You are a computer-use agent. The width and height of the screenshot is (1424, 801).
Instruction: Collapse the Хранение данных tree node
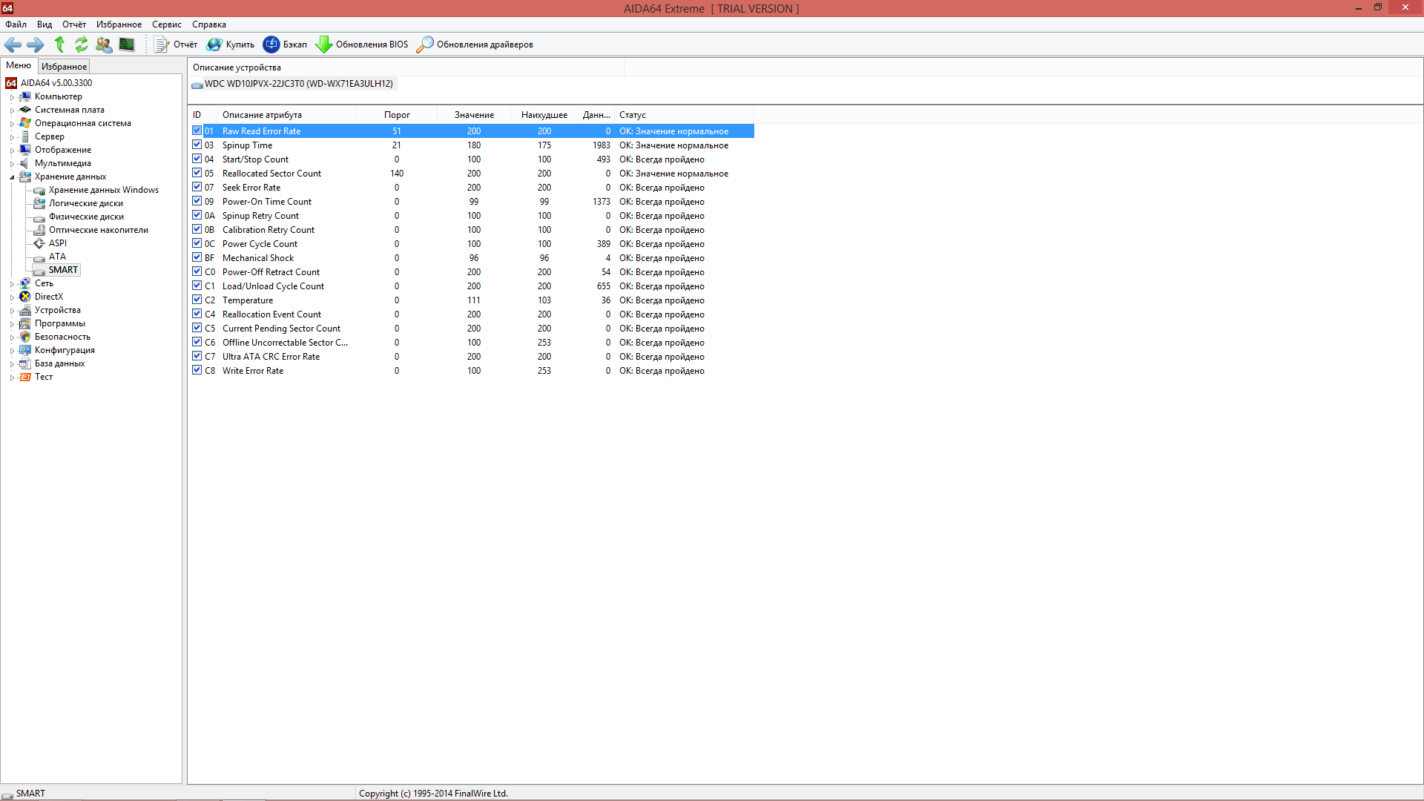point(12,177)
